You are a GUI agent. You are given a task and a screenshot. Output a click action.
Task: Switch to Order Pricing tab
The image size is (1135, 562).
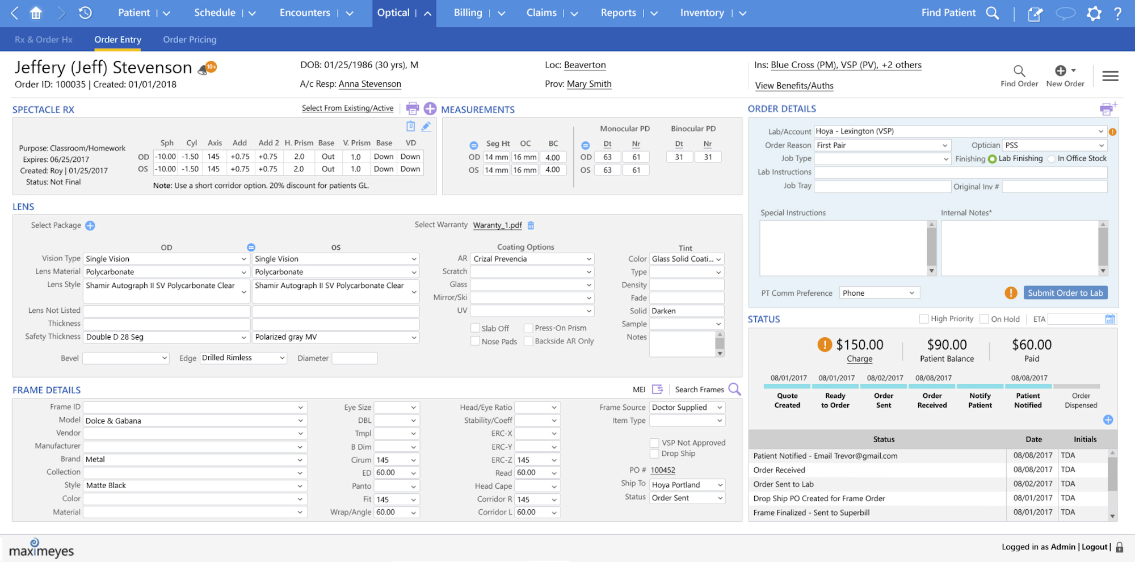pos(190,40)
